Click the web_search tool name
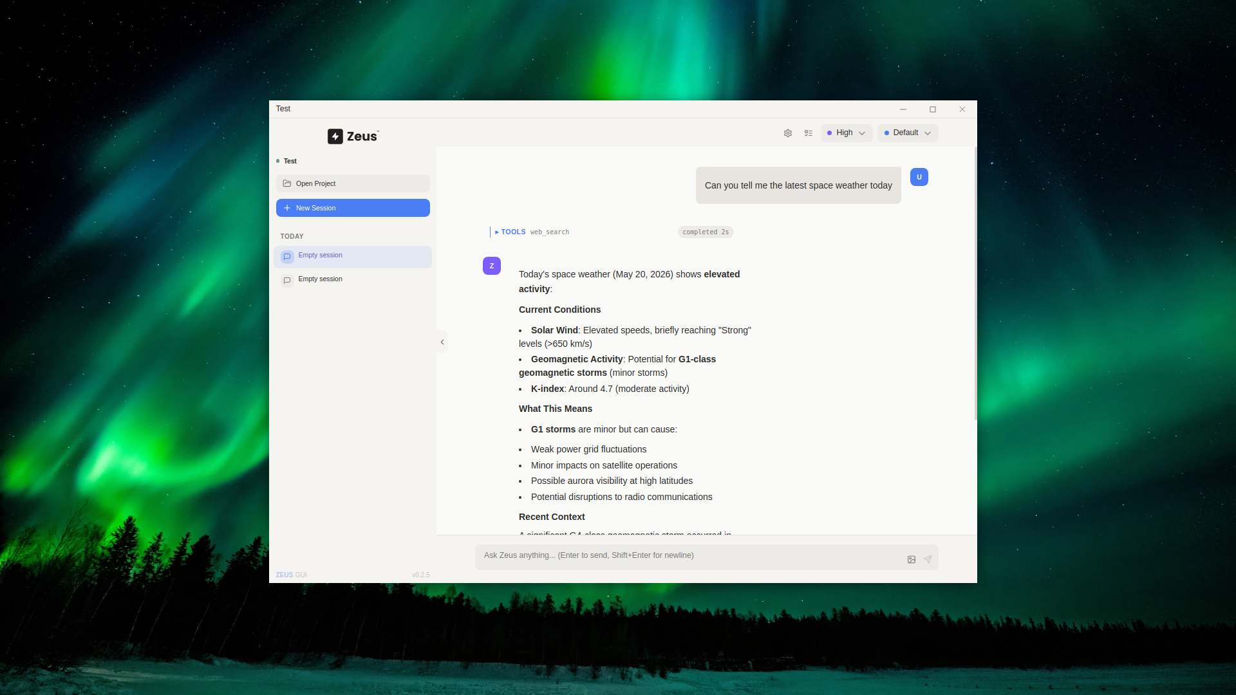 (549, 232)
